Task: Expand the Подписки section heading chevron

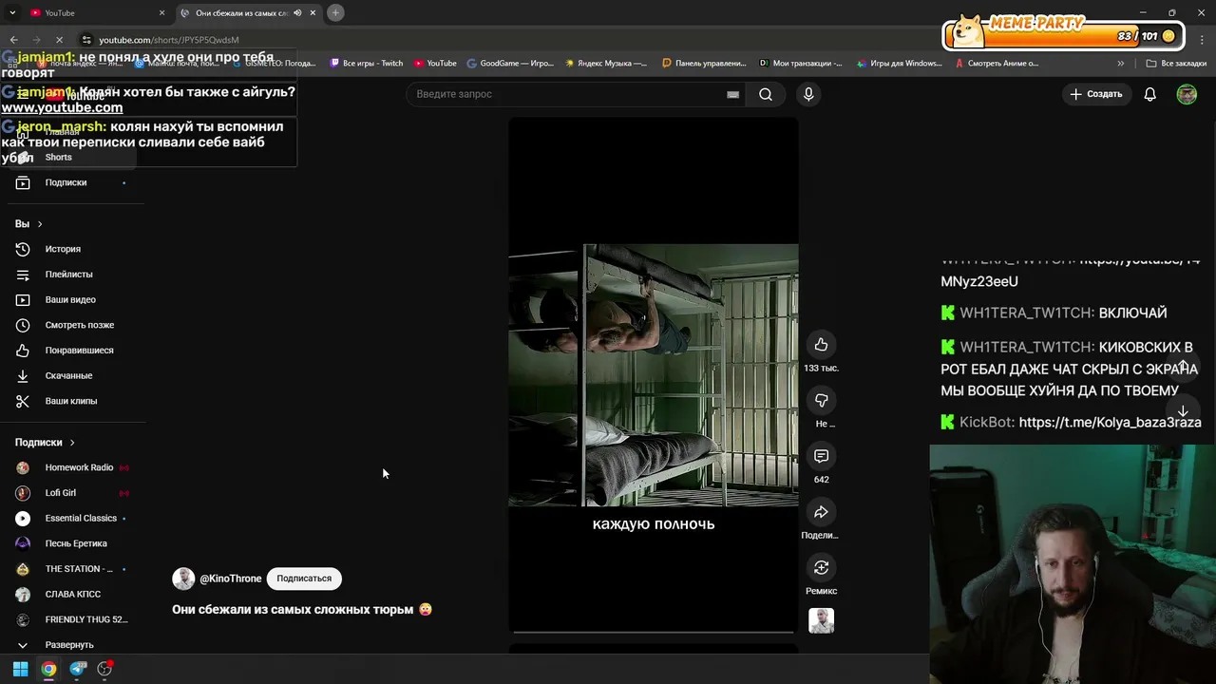Action: 71,443
